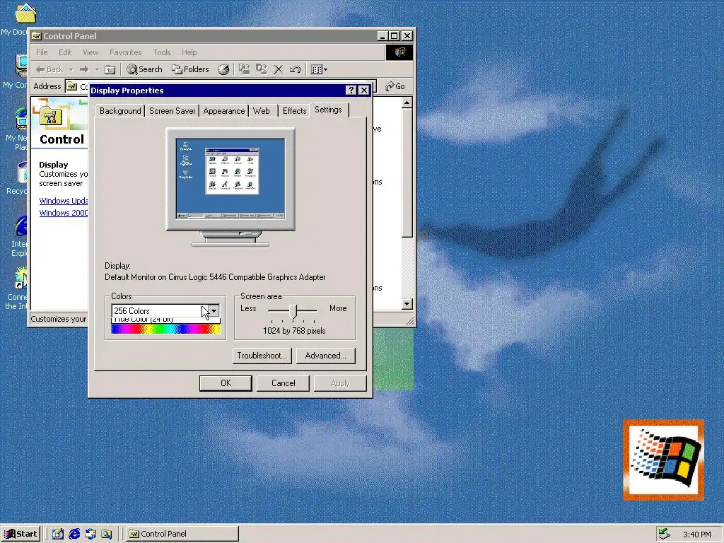
Task: Open the Windows Update link in Control Panel
Action: pos(63,201)
